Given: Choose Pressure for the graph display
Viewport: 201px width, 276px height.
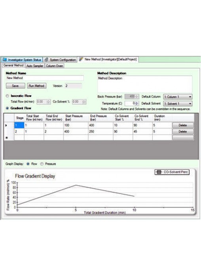Looking at the screenshot, I should (x=42, y=164).
